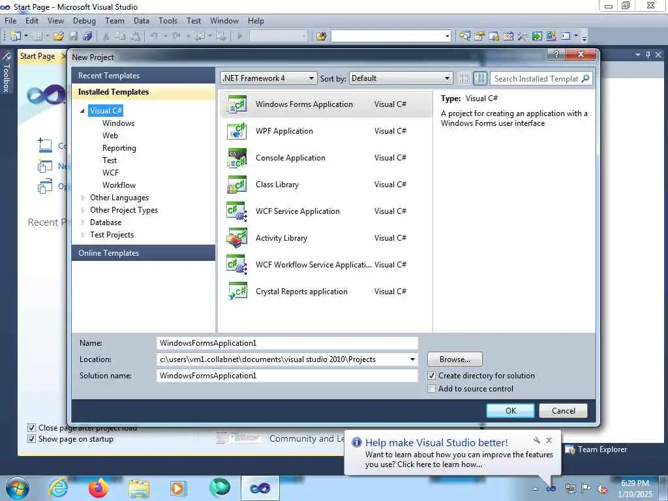
Task: Select the Crystal Reports application icon
Action: point(237,292)
